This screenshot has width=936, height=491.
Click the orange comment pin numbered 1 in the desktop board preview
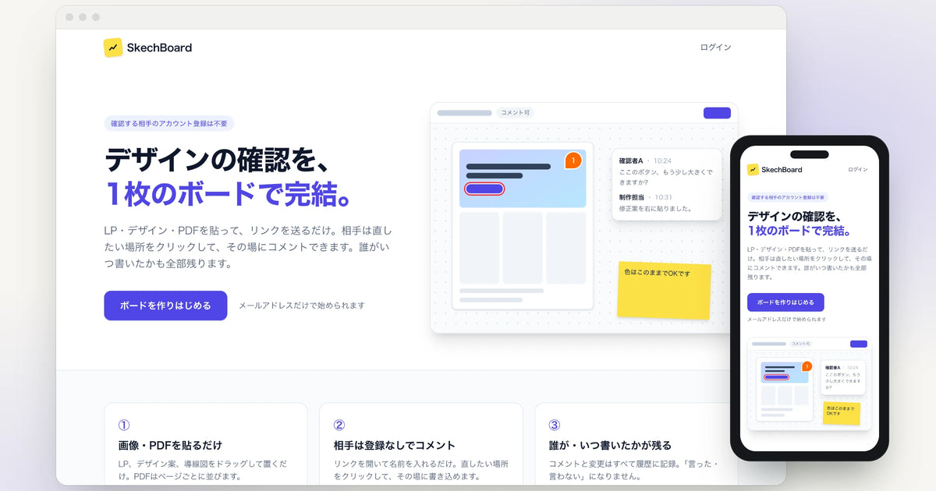coord(573,161)
